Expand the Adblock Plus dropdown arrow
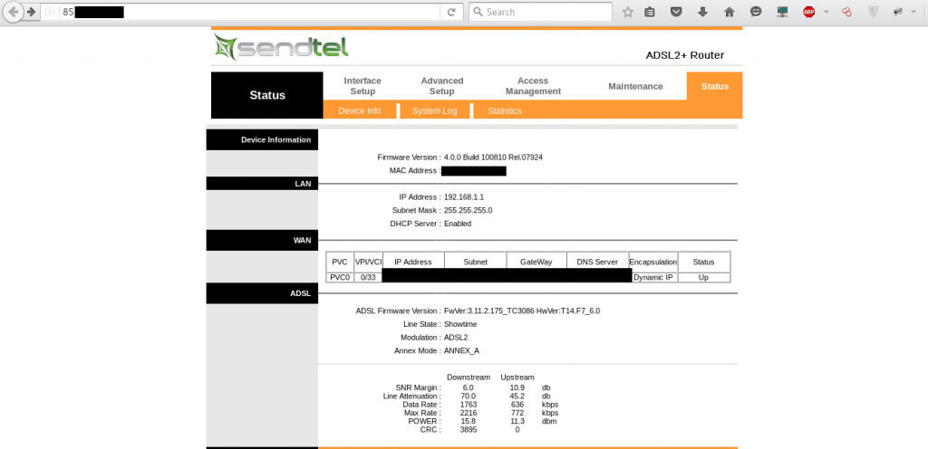 pyautogui.click(x=826, y=12)
